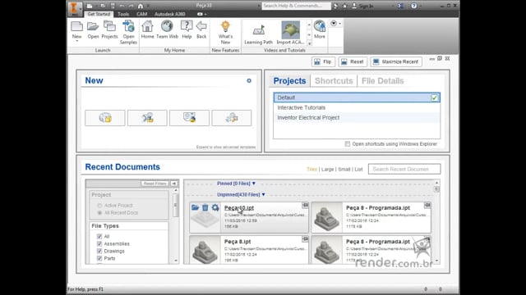Create a new Part using the first template icon
Screen dimensions: 526x295
point(105,118)
